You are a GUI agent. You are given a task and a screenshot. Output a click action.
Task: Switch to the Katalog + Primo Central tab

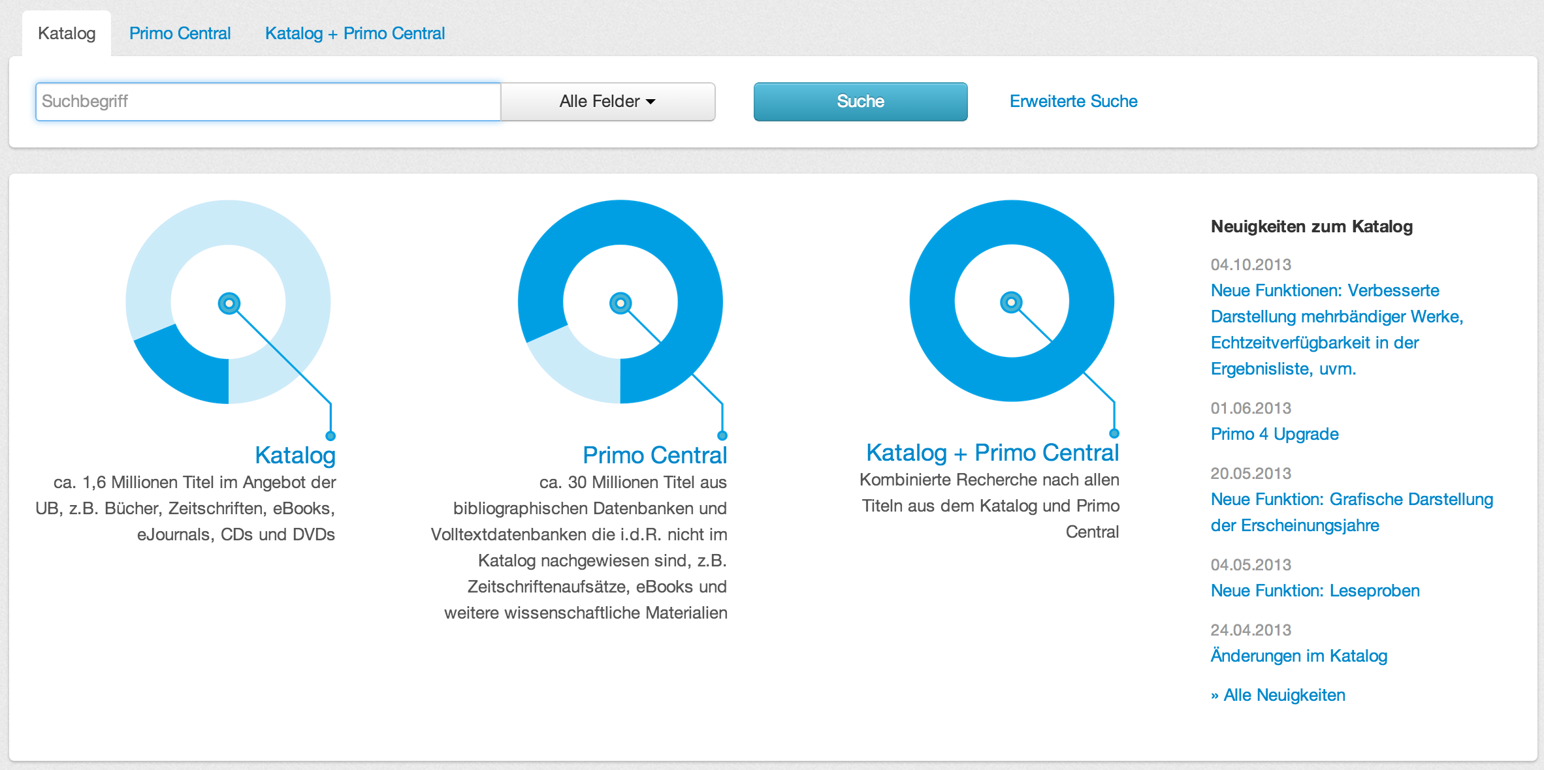(355, 33)
